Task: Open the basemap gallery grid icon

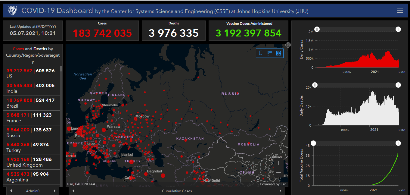Action: tap(279, 53)
